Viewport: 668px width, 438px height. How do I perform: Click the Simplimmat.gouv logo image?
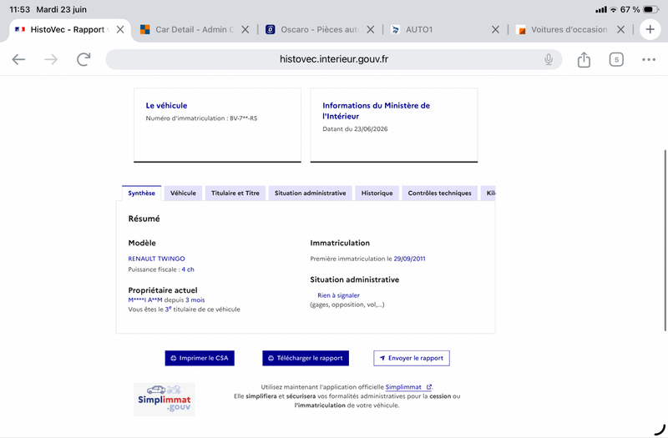(164, 400)
